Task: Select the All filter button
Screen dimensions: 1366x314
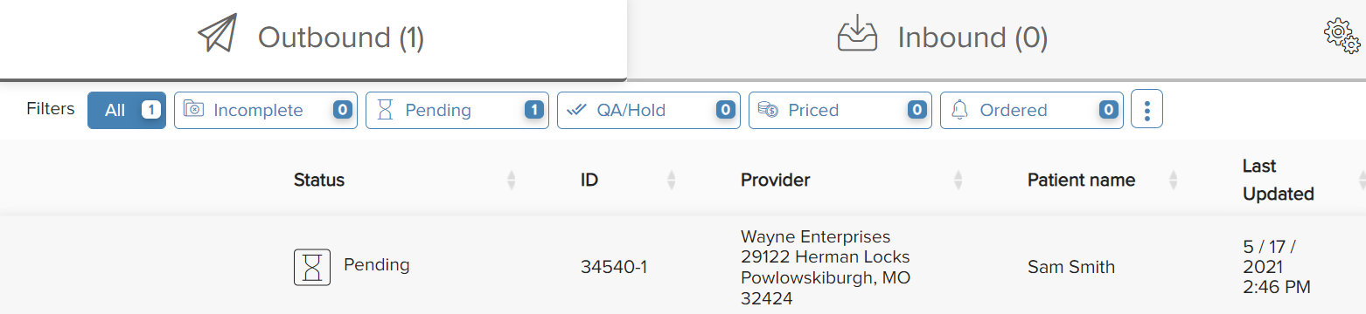Action: pyautogui.click(x=127, y=110)
